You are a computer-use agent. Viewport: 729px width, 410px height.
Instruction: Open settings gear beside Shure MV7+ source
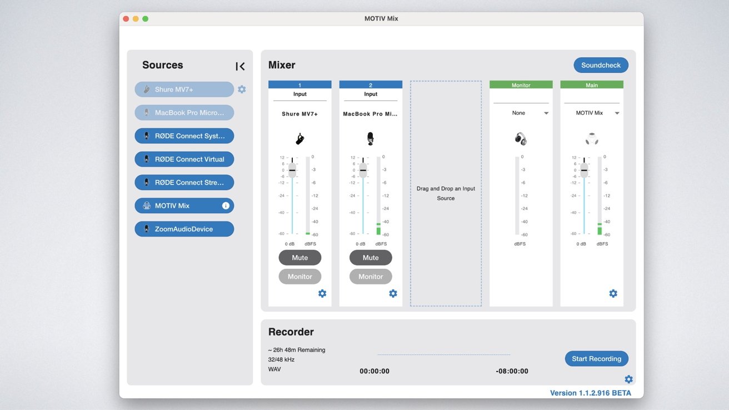pos(242,89)
